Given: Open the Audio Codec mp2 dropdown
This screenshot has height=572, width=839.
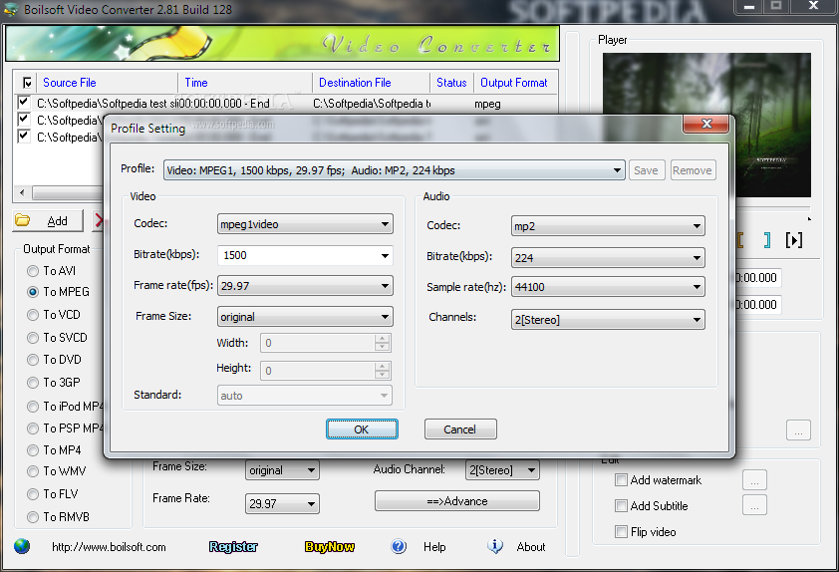Looking at the screenshot, I should (x=608, y=226).
